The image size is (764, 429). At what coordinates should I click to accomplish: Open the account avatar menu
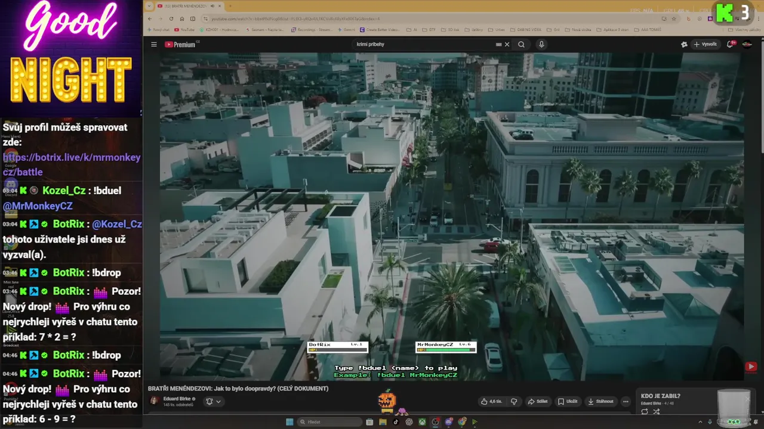coord(747,44)
